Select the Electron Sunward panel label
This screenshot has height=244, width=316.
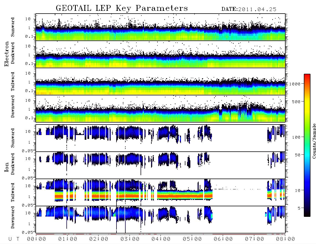click(x=13, y=27)
